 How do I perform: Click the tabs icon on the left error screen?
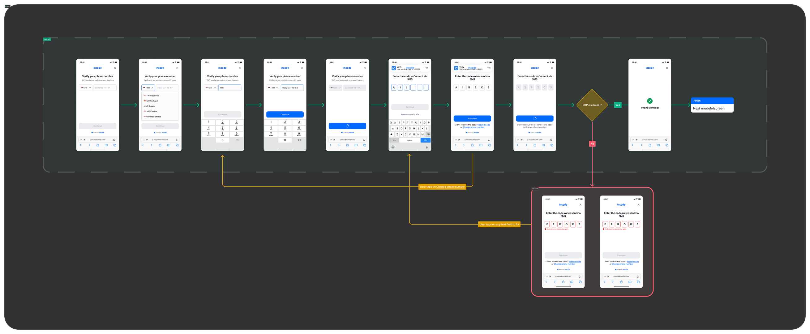pos(580,282)
